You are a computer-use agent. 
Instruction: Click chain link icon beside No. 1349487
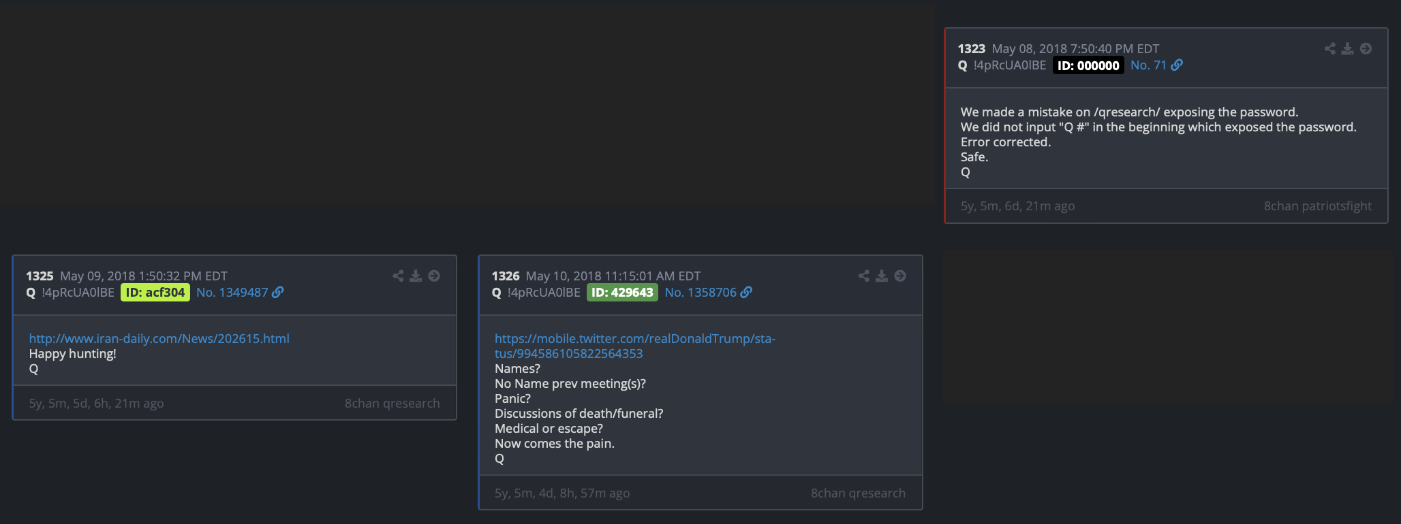point(277,293)
